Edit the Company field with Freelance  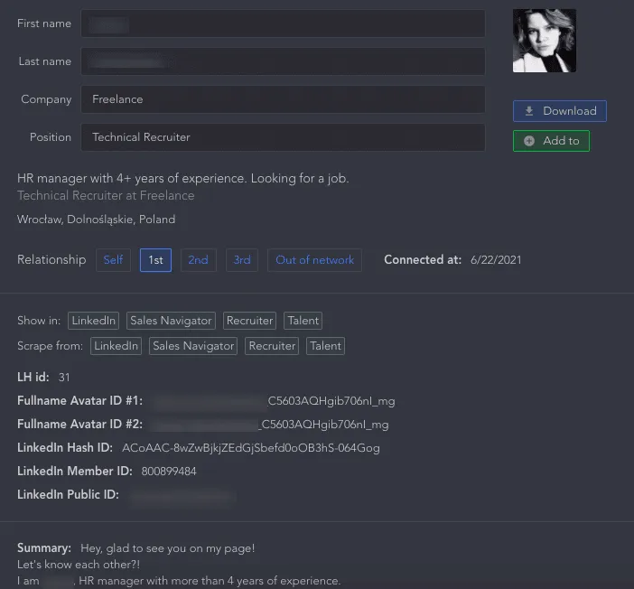(x=283, y=99)
